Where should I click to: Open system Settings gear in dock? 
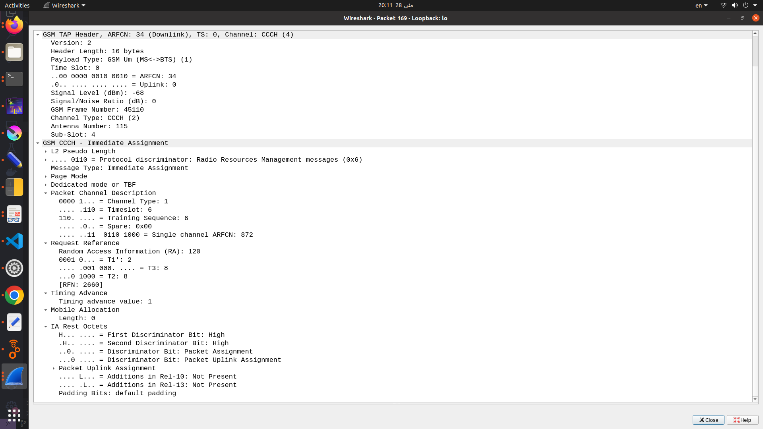[x=14, y=268]
